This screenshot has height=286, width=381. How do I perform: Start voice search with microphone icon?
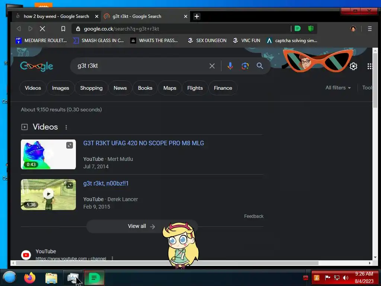(230, 66)
